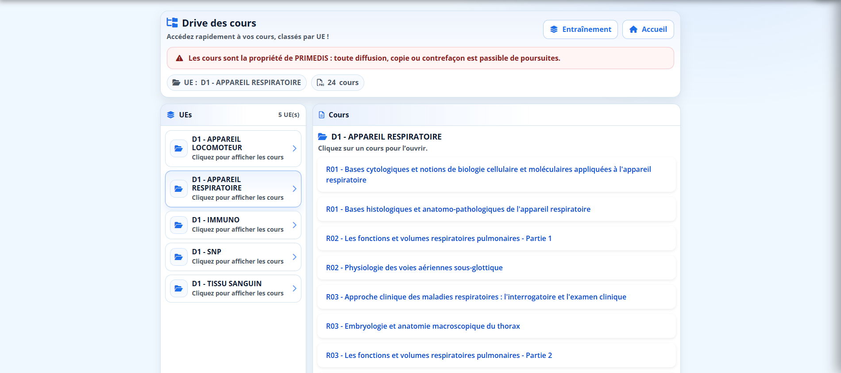
Task: Select the D1 - SNP unit
Action: pos(233,257)
